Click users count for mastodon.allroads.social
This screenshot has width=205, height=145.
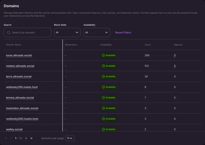[145, 108]
